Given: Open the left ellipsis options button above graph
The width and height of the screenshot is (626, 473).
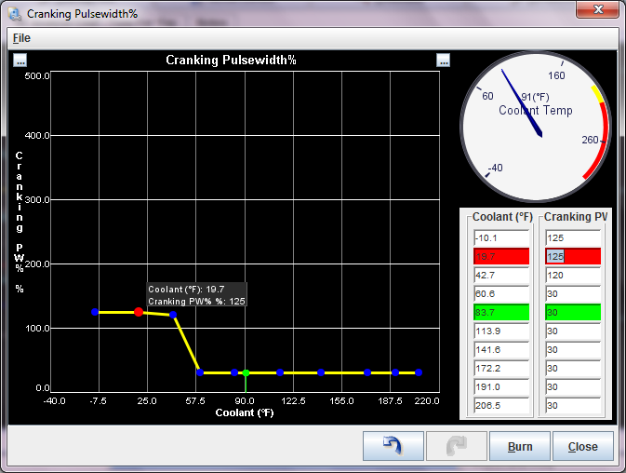Looking at the screenshot, I should 20,61.
